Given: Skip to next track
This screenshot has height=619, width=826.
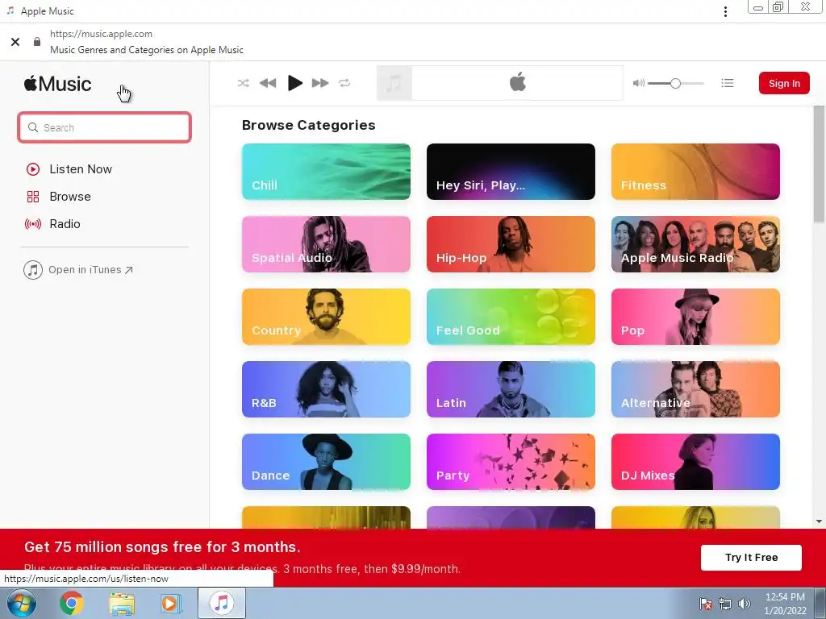Looking at the screenshot, I should (x=320, y=83).
